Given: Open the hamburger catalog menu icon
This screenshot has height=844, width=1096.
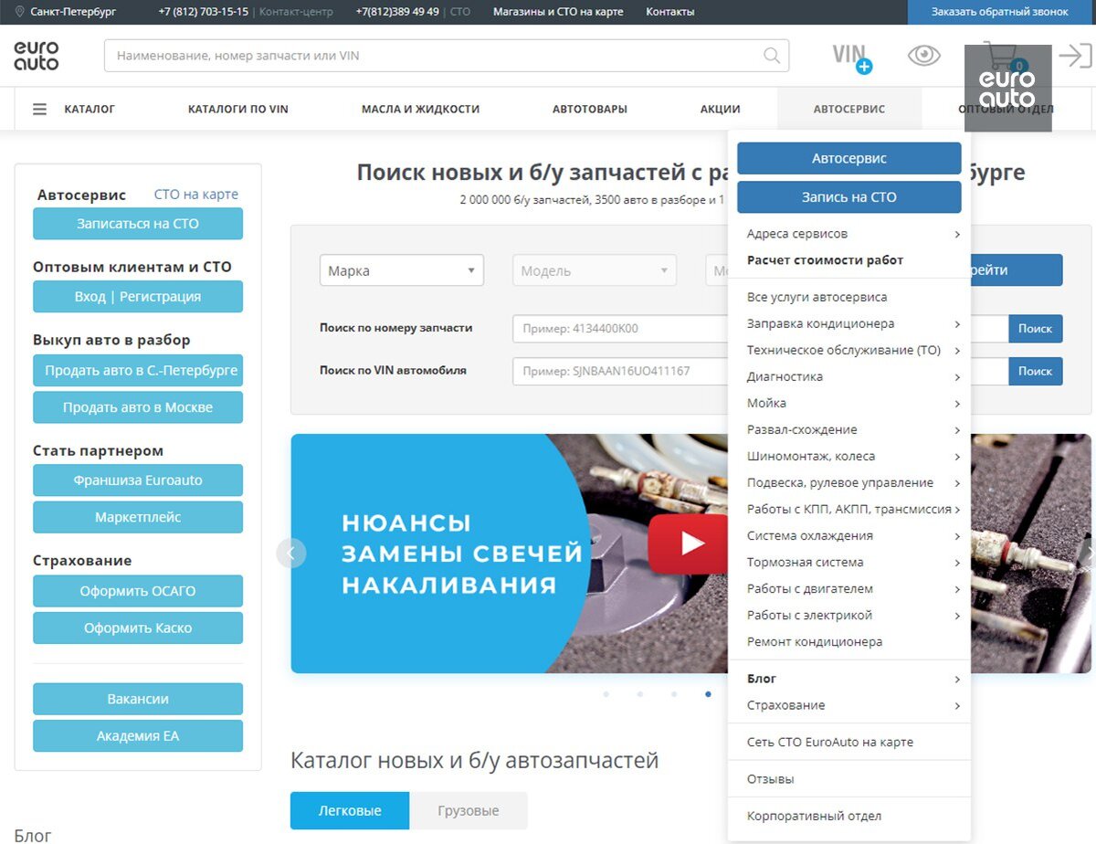Looking at the screenshot, I should [x=39, y=109].
